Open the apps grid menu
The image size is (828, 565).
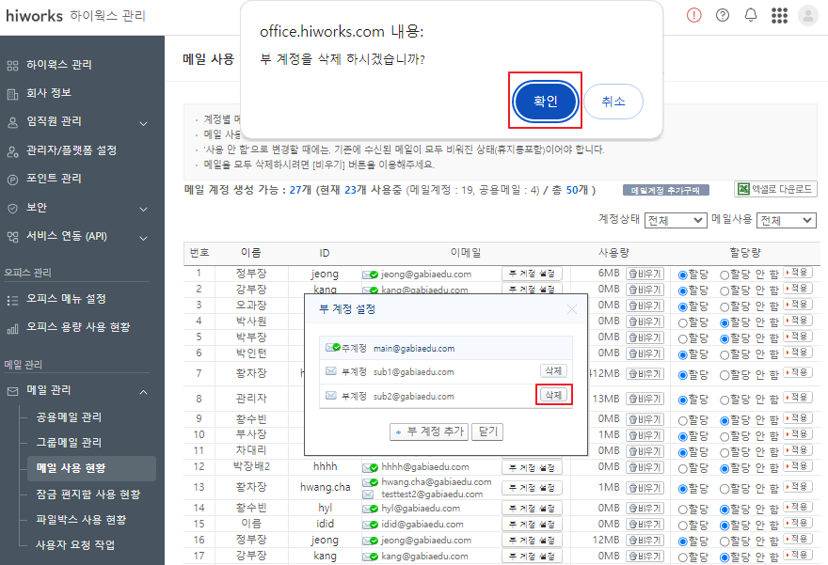tap(779, 15)
